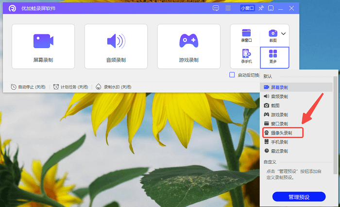Open the hamburger main menu
This screenshot has height=207, width=340.
pyautogui.click(x=228, y=8)
